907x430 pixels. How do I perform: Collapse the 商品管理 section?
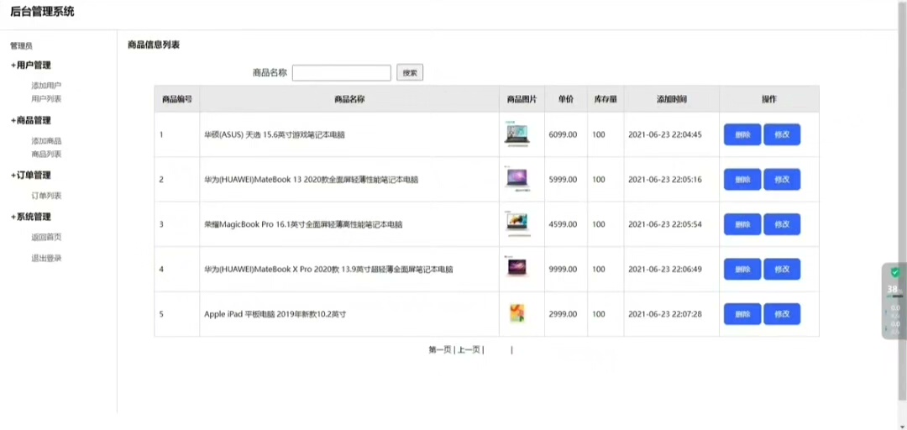point(31,121)
